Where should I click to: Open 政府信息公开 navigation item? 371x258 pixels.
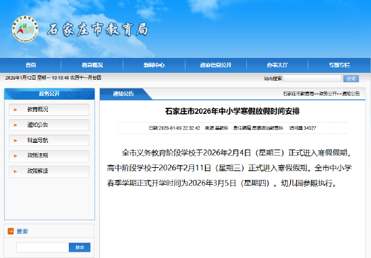[x=216, y=65]
